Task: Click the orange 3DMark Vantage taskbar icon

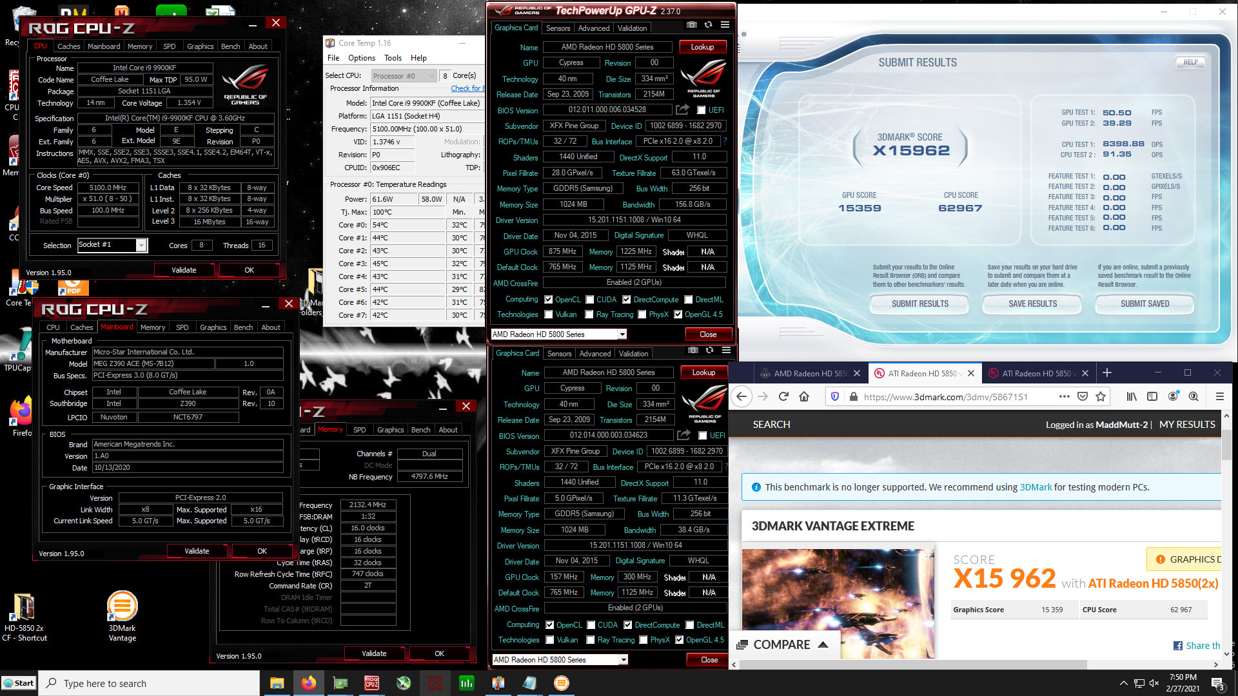Action: coord(562,683)
